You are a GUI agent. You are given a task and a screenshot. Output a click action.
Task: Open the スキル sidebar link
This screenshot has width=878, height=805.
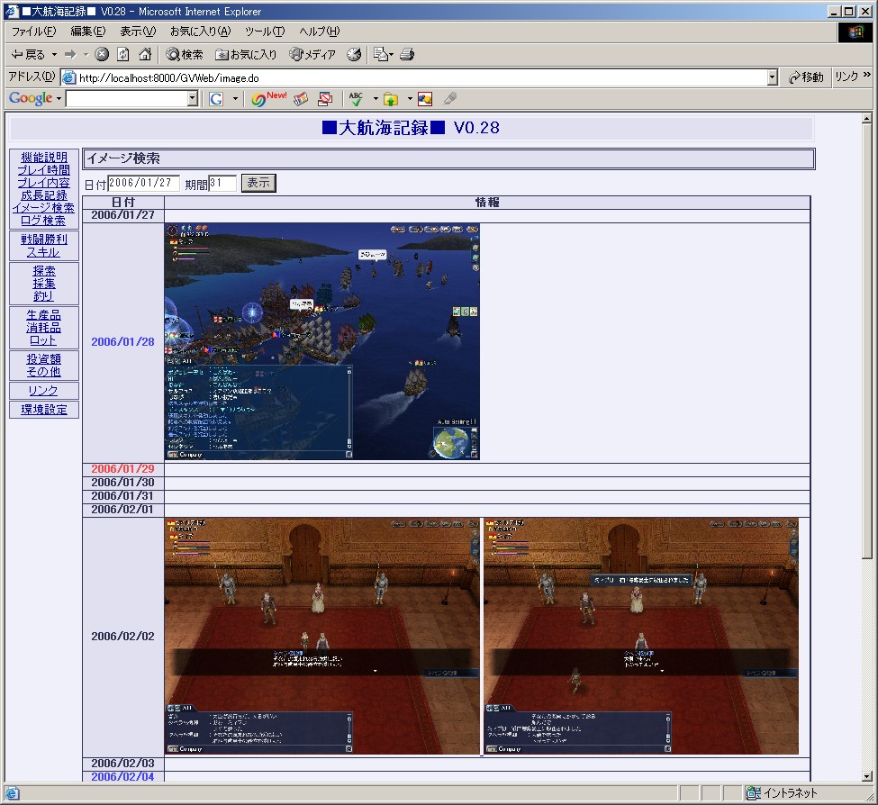click(x=44, y=252)
